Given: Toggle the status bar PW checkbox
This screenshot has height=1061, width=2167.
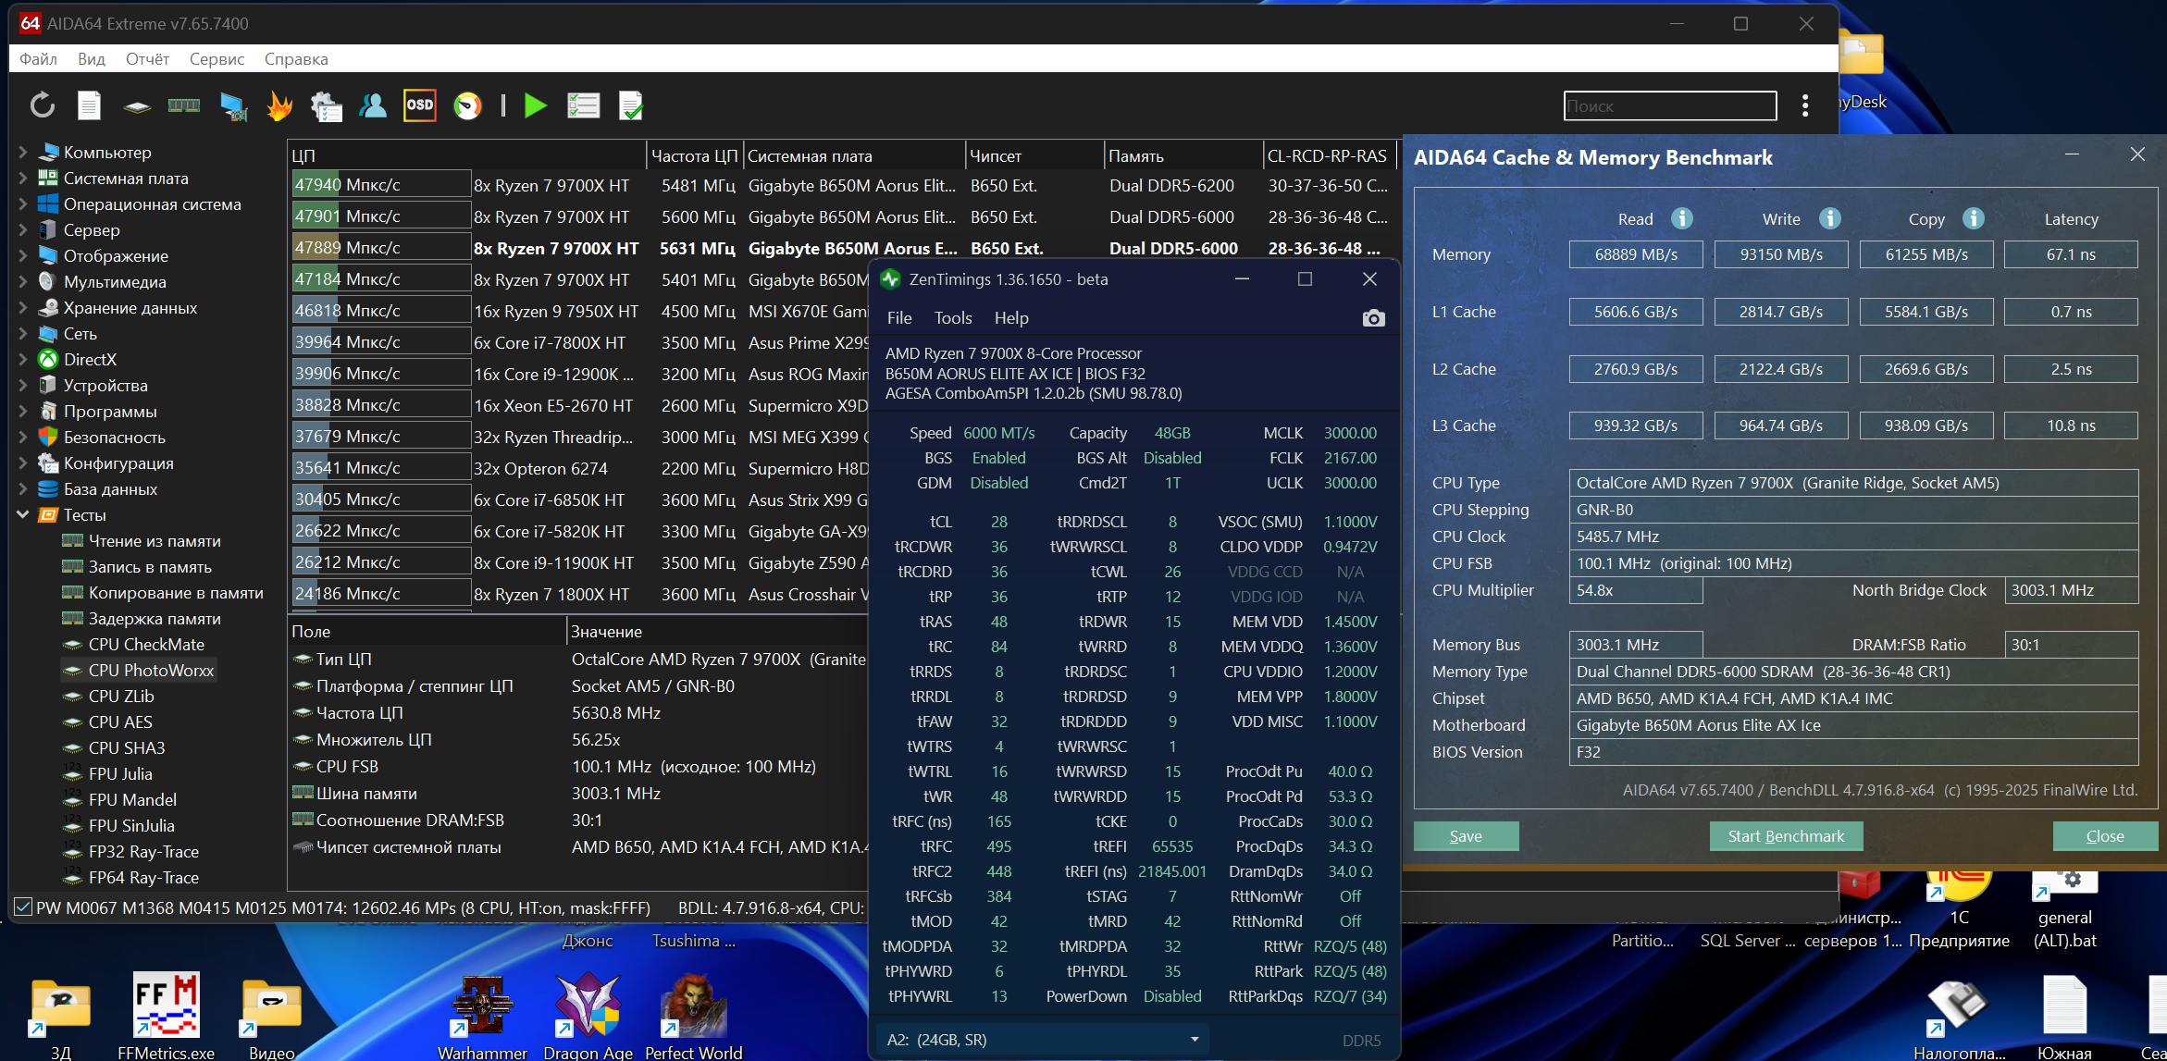Looking at the screenshot, I should pyautogui.click(x=23, y=907).
